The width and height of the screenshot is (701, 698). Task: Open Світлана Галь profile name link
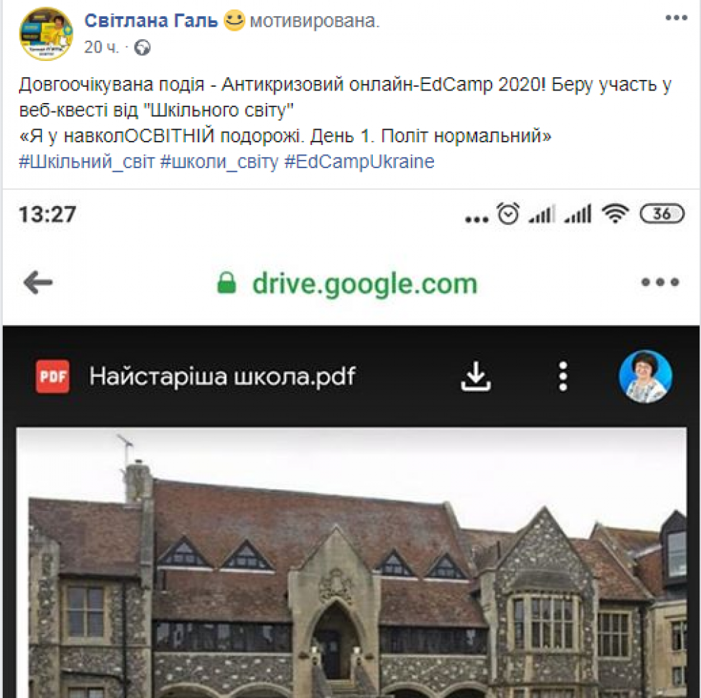pyautogui.click(x=151, y=21)
